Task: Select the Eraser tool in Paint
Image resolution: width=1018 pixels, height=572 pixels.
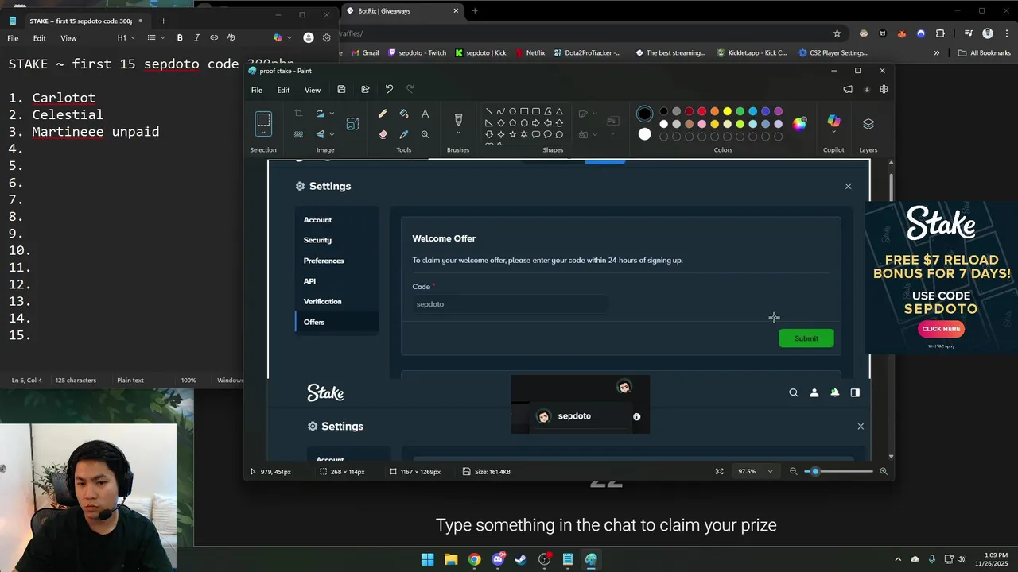Action: pos(383,134)
